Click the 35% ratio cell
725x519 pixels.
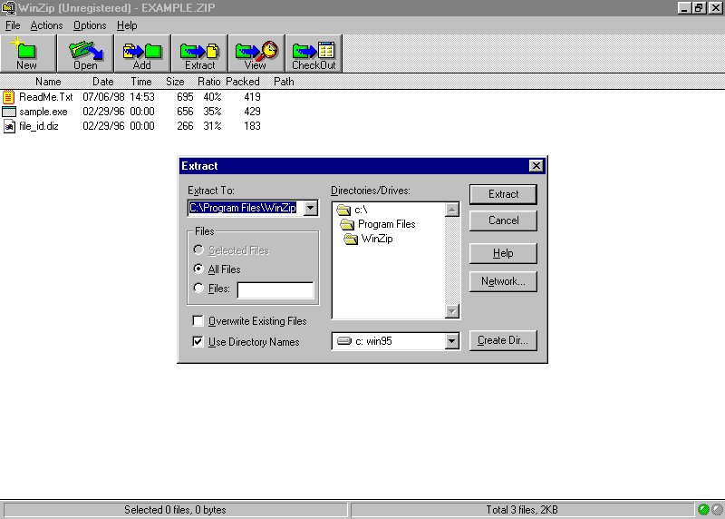point(212,112)
